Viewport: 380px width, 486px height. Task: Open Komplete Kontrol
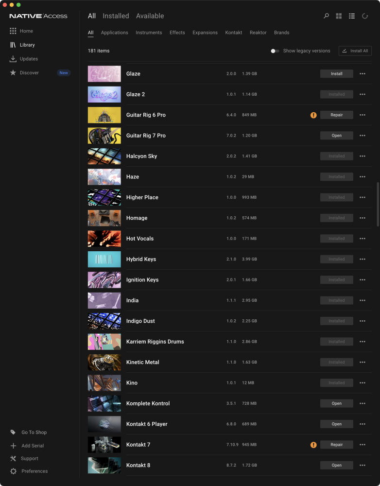[337, 403]
